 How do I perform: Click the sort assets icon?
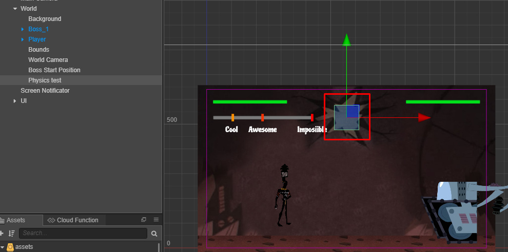(x=11, y=234)
